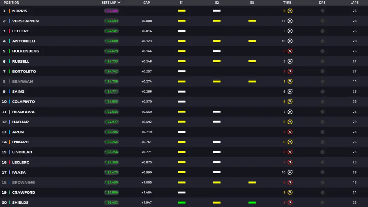
Task: Click the DRS indicator in Shields's row
Action: click(x=322, y=203)
